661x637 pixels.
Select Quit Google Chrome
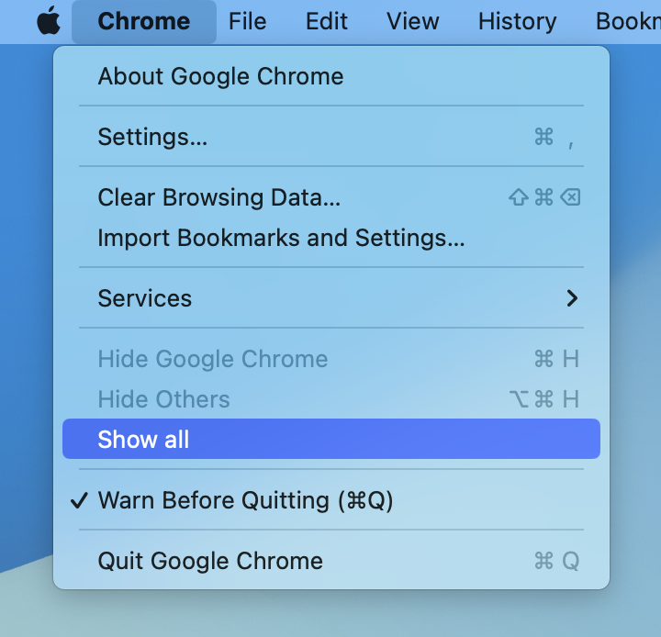pos(331,561)
